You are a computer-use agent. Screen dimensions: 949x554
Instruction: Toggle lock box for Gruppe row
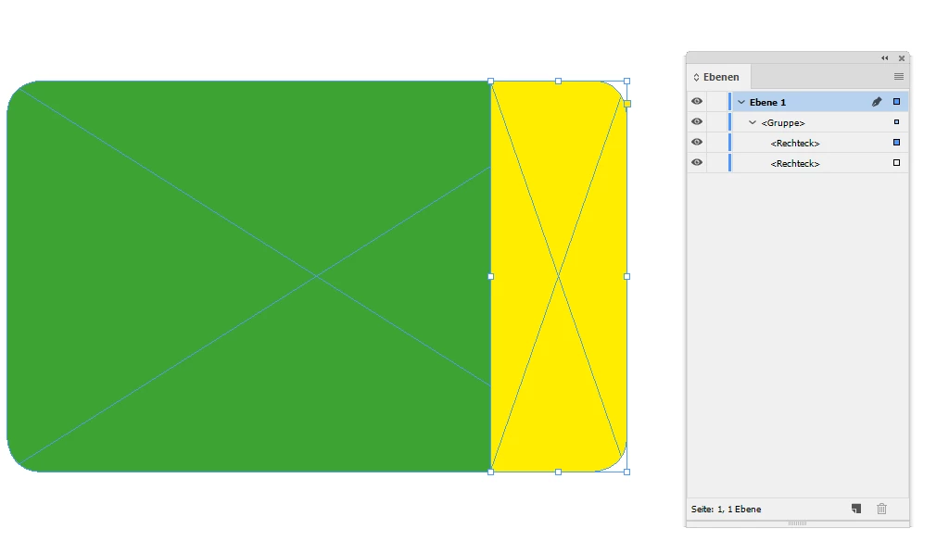click(716, 122)
